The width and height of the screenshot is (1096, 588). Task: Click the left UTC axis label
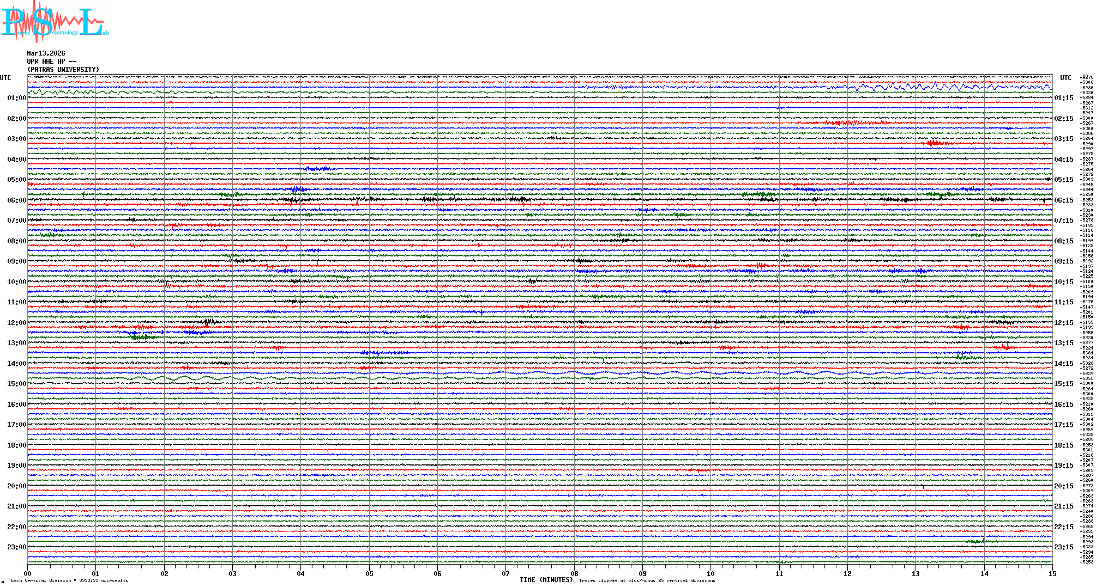click(x=5, y=78)
